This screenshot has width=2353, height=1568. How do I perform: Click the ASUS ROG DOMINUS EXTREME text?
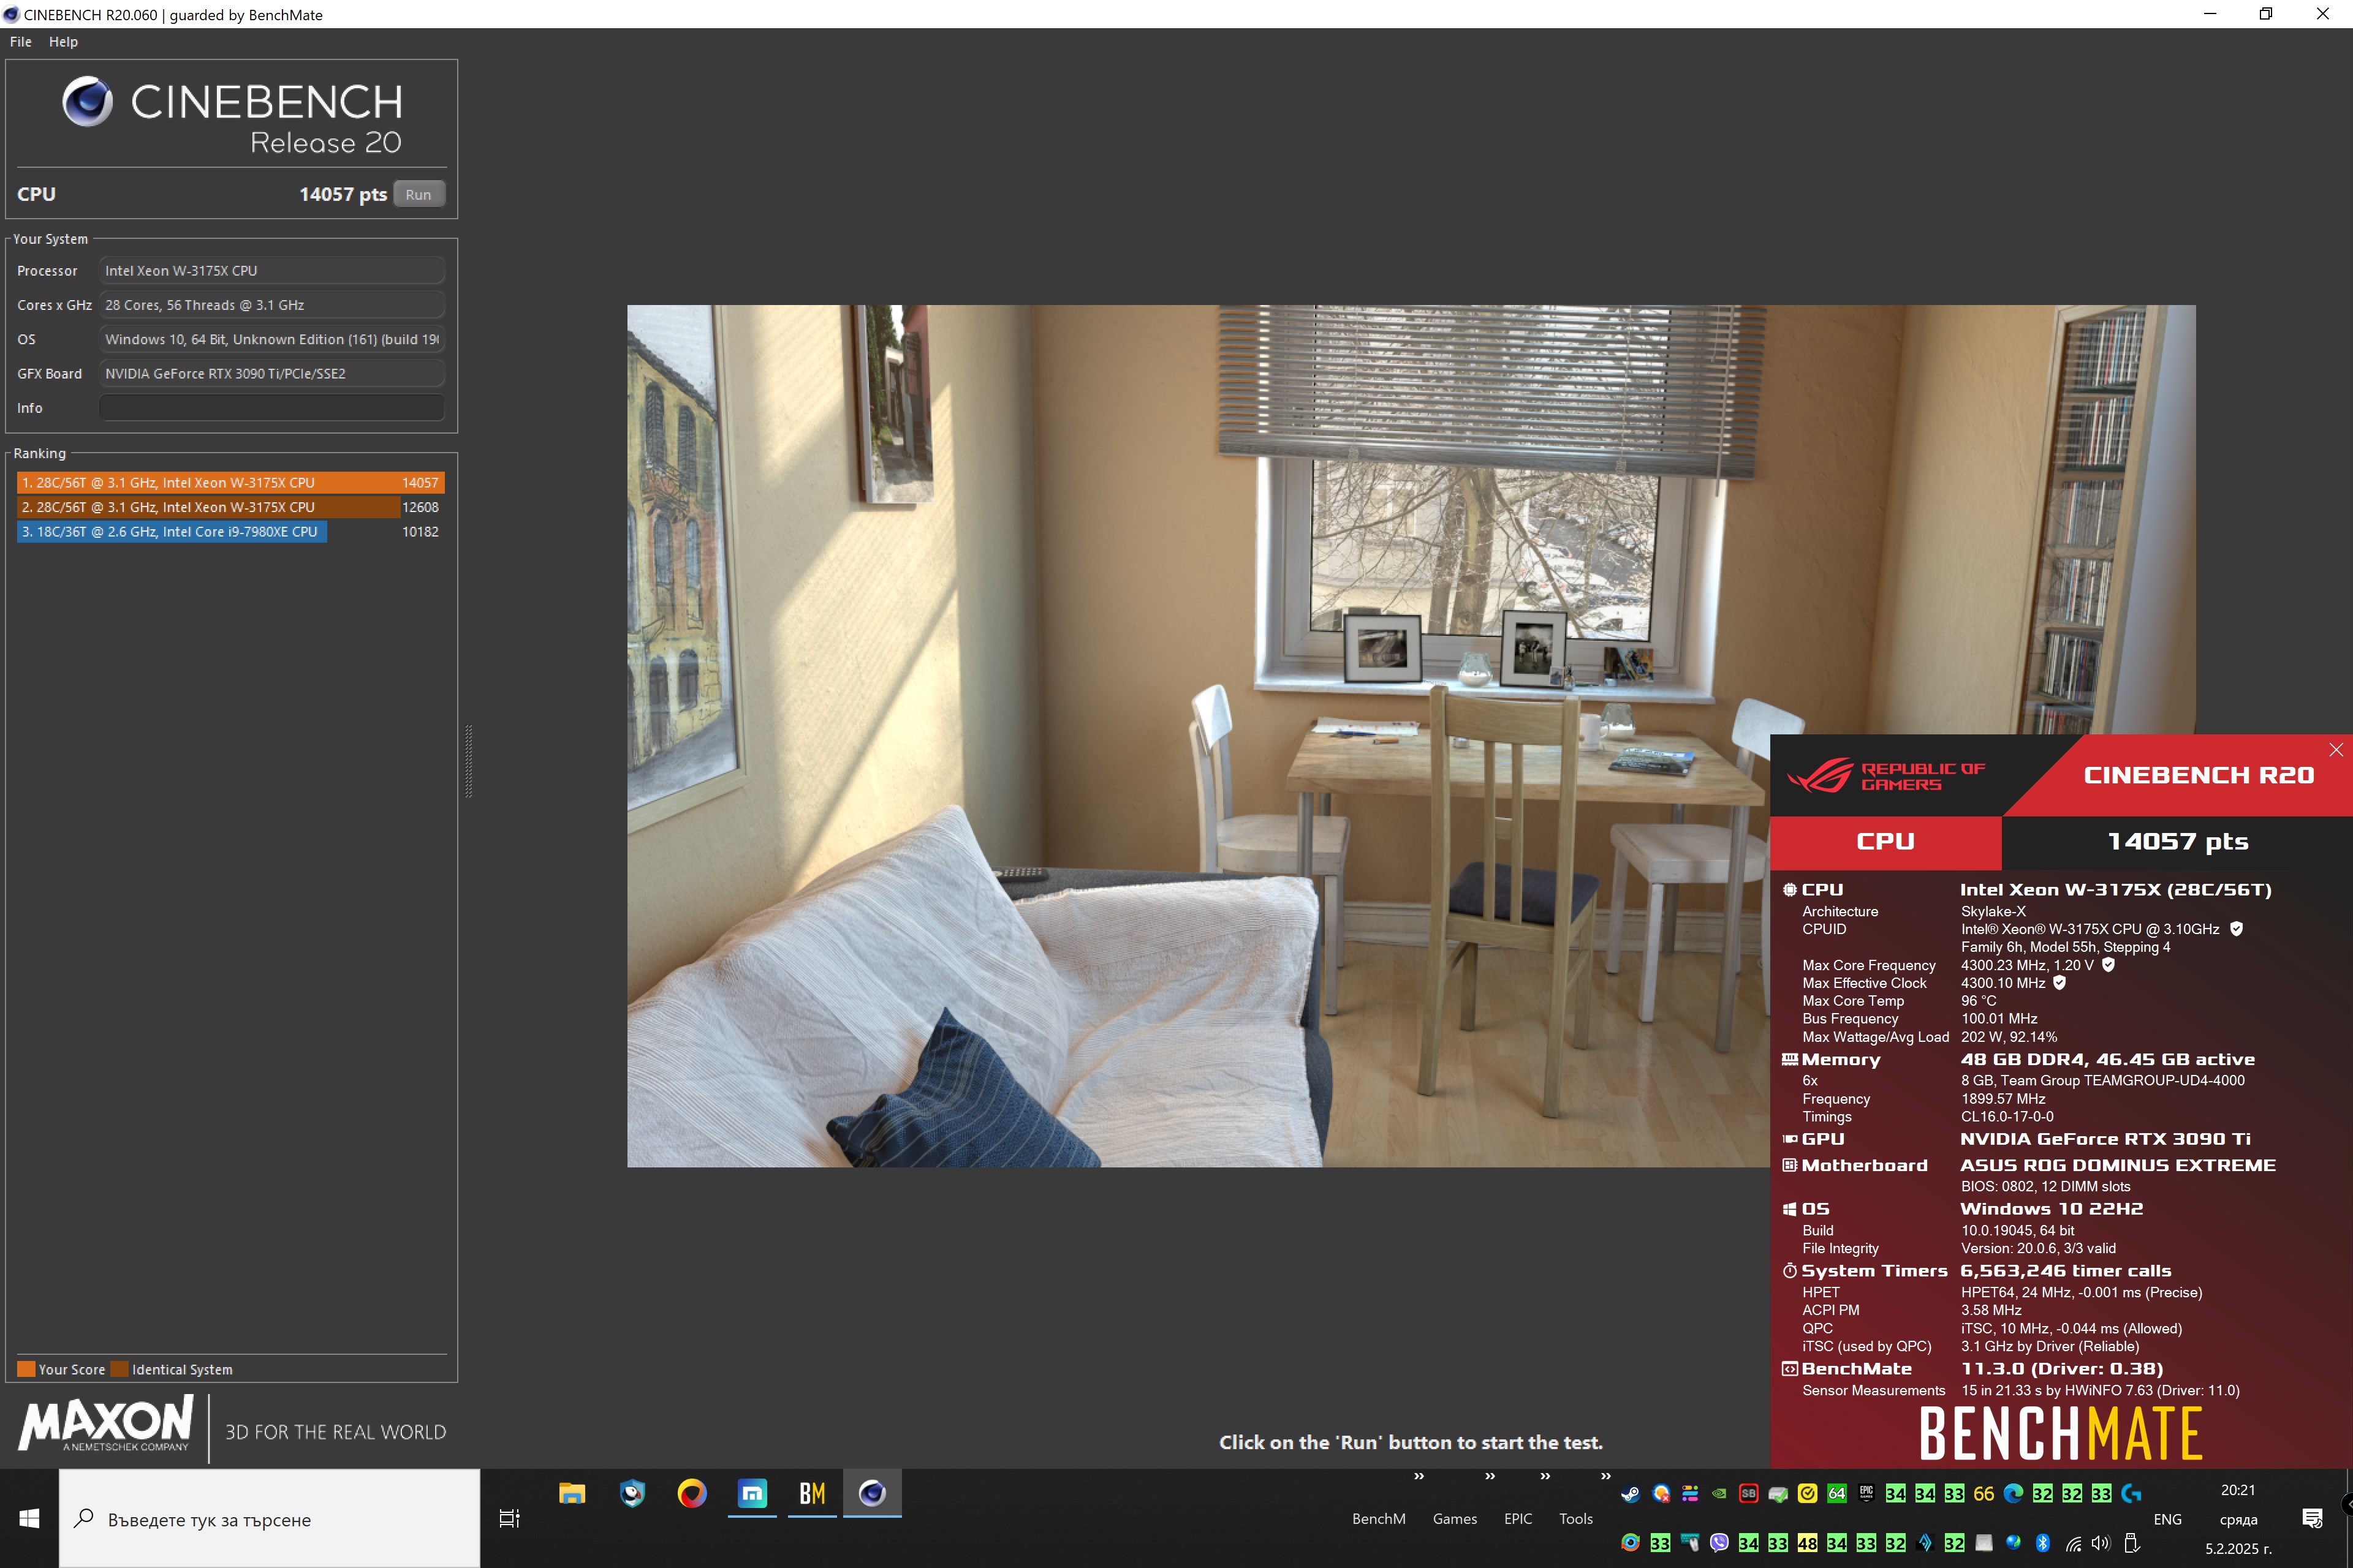pos(2118,1166)
